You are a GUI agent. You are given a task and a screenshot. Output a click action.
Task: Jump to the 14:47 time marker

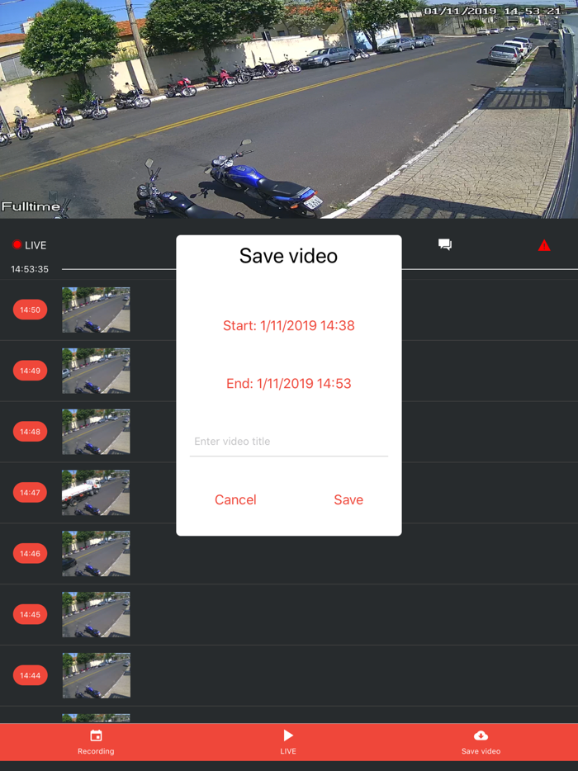click(x=30, y=492)
